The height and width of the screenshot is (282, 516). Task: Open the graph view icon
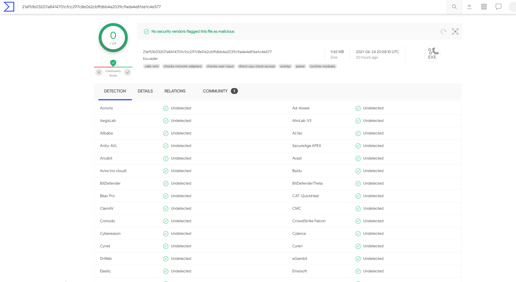[455, 31]
